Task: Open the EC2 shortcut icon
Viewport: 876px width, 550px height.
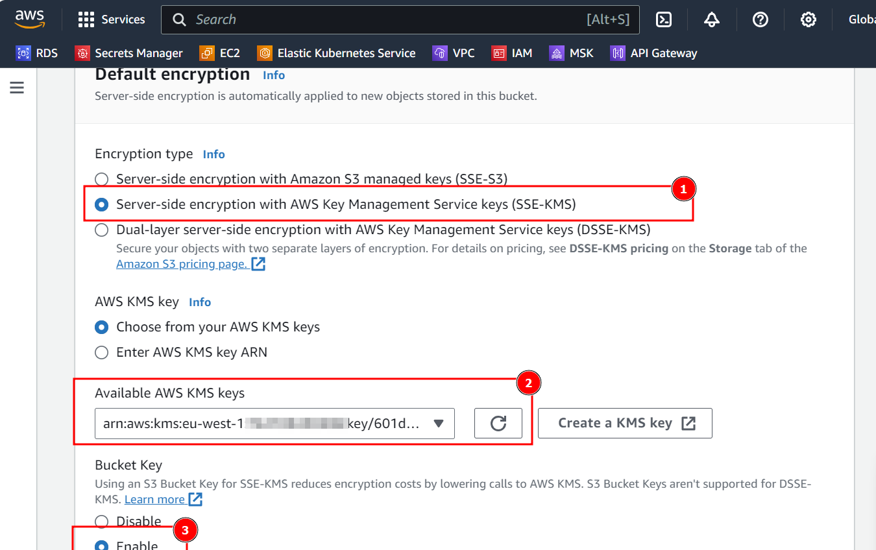Action: 207,53
